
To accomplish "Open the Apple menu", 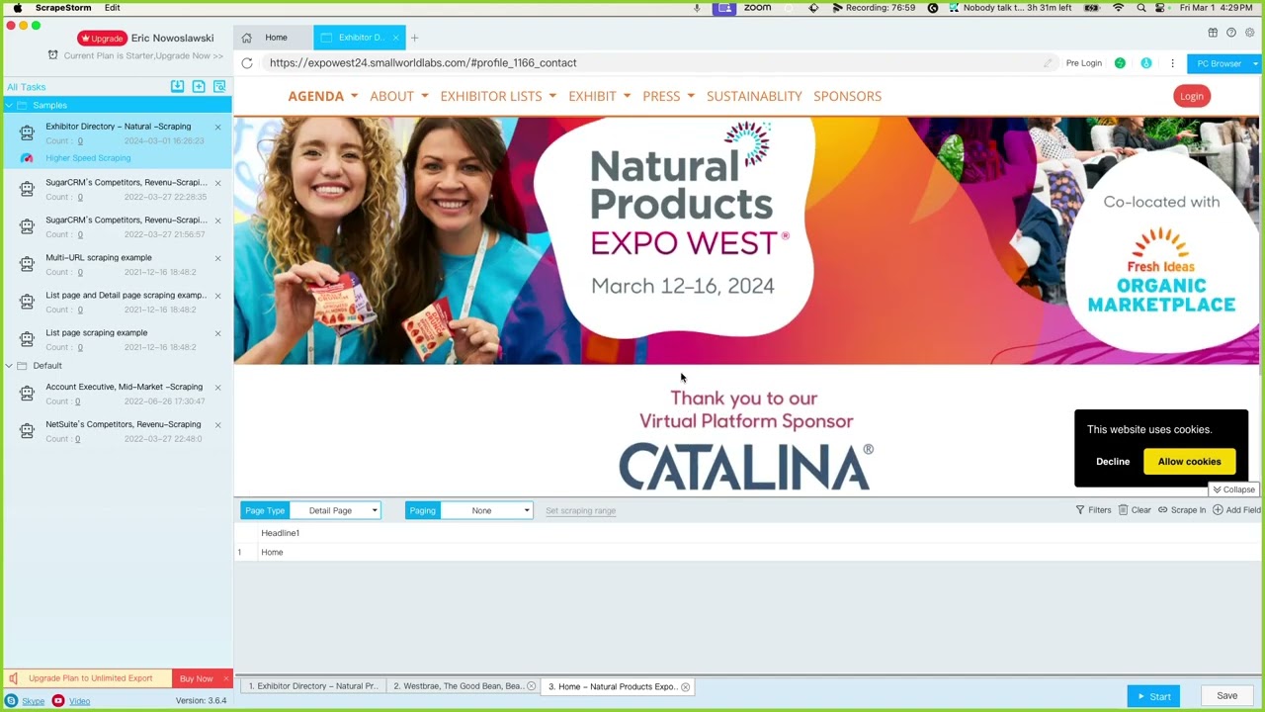I will 17,8.
